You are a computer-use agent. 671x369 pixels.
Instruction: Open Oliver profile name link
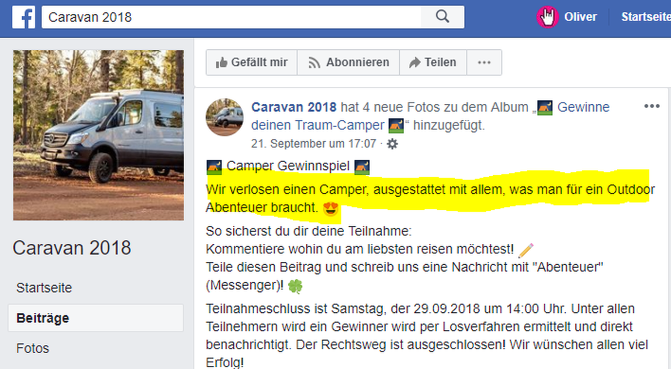[x=580, y=17]
